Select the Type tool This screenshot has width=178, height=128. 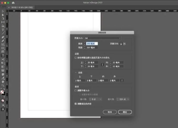(x=3, y=30)
